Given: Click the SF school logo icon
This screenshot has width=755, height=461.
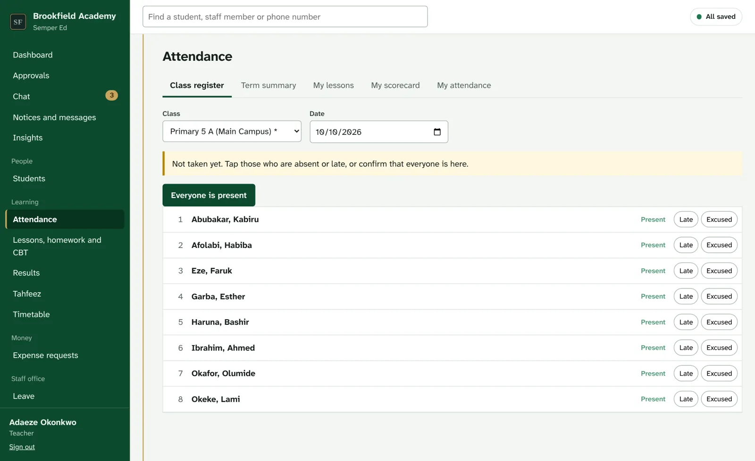Looking at the screenshot, I should click(18, 22).
